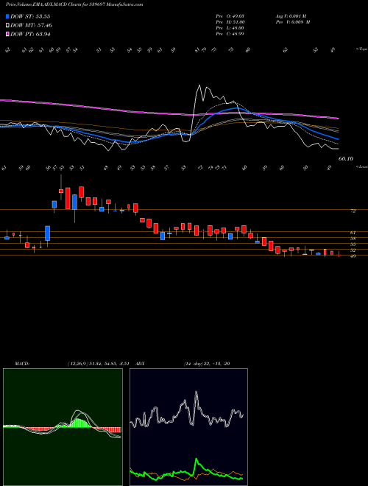Click the magenta DOW PT legend swatch
The width and height of the screenshot is (368, 486).
(7, 34)
